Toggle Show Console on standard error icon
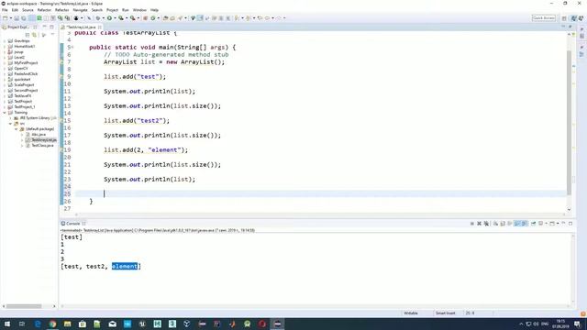Screen dimensions: 587x330 pyautogui.click(x=524, y=224)
